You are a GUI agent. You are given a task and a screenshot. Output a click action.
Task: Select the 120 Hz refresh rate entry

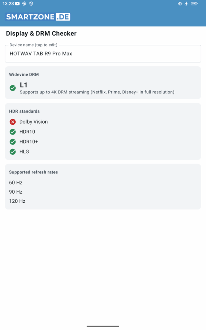pos(17,201)
